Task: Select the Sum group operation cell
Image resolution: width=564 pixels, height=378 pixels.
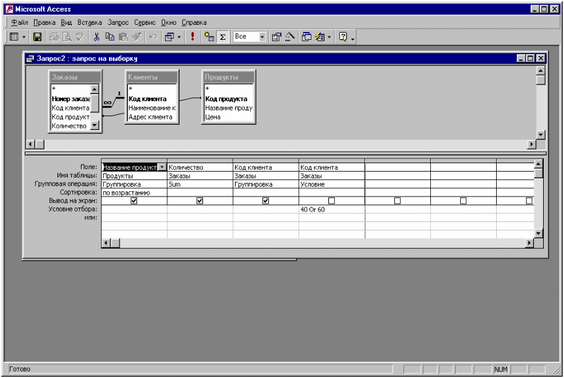Action: tap(200, 185)
